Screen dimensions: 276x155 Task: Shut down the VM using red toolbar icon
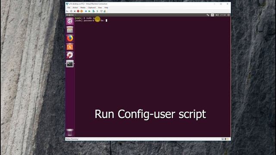pos(78,11)
